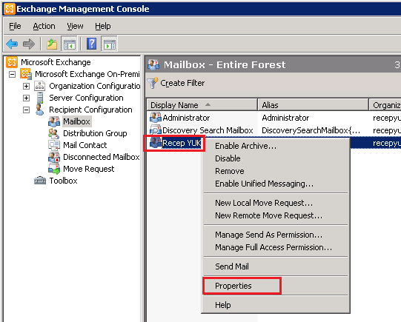Click the blue Back arrow toolbar icon

[x=12, y=44]
